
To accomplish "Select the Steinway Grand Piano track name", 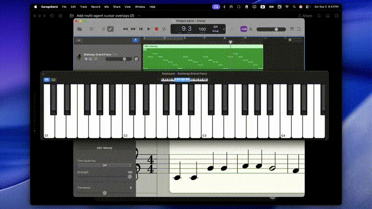I will [98, 54].
